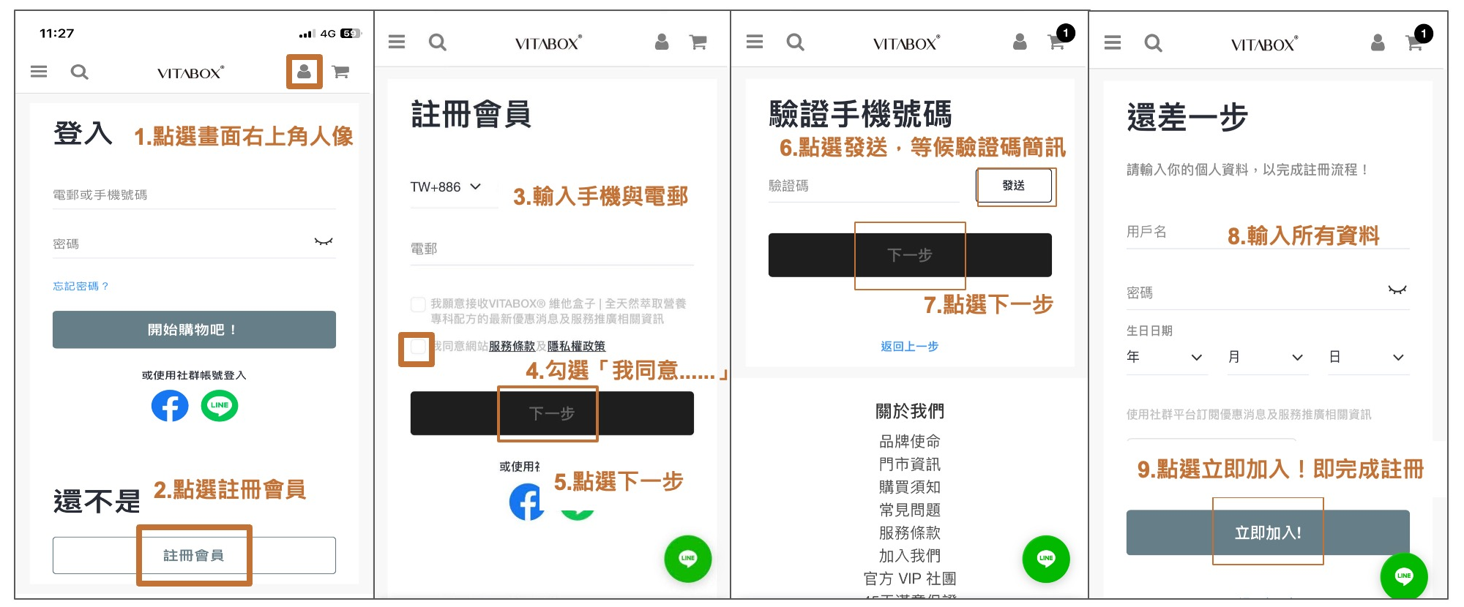Focus the 電郵或手機號碼 field on login screen
The image size is (1464, 607).
[x=194, y=195]
